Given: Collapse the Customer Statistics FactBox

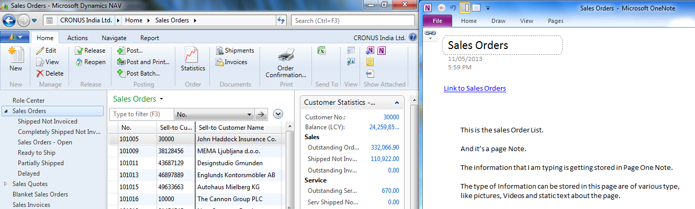Looking at the screenshot, I should click(x=397, y=103).
